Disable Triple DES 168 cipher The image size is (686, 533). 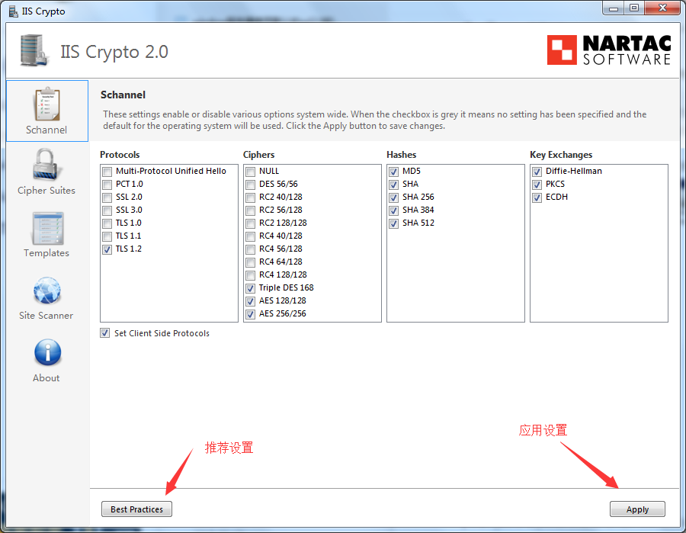point(250,288)
